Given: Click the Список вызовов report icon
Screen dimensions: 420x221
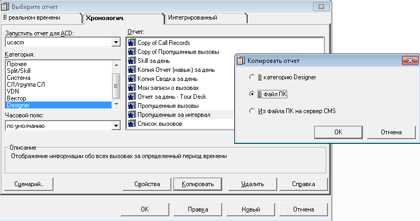Looking at the screenshot, I should coord(131,124).
